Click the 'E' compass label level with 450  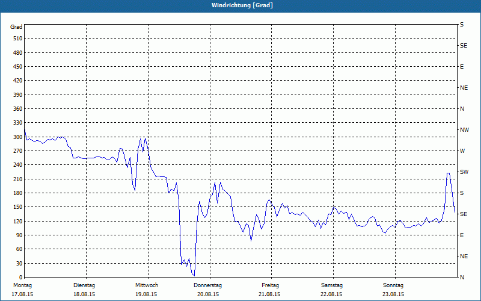coord(462,67)
